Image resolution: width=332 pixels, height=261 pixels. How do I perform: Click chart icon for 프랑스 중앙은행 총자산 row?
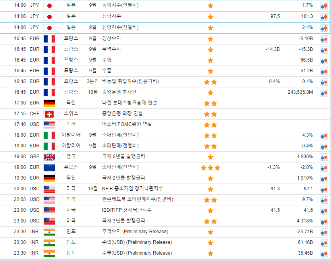324,93
